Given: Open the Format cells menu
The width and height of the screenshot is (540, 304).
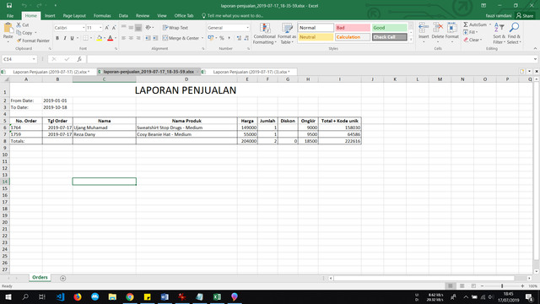Looking at the screenshot, I should coord(452,33).
